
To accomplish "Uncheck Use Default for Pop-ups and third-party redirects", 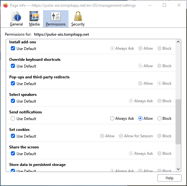I will pyautogui.click(x=13, y=83).
